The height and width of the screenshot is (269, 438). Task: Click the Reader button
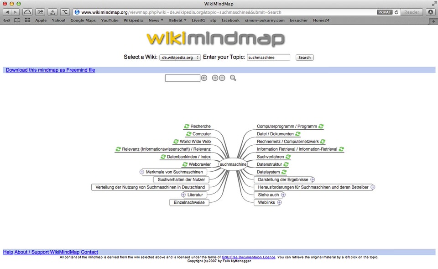(x=412, y=12)
